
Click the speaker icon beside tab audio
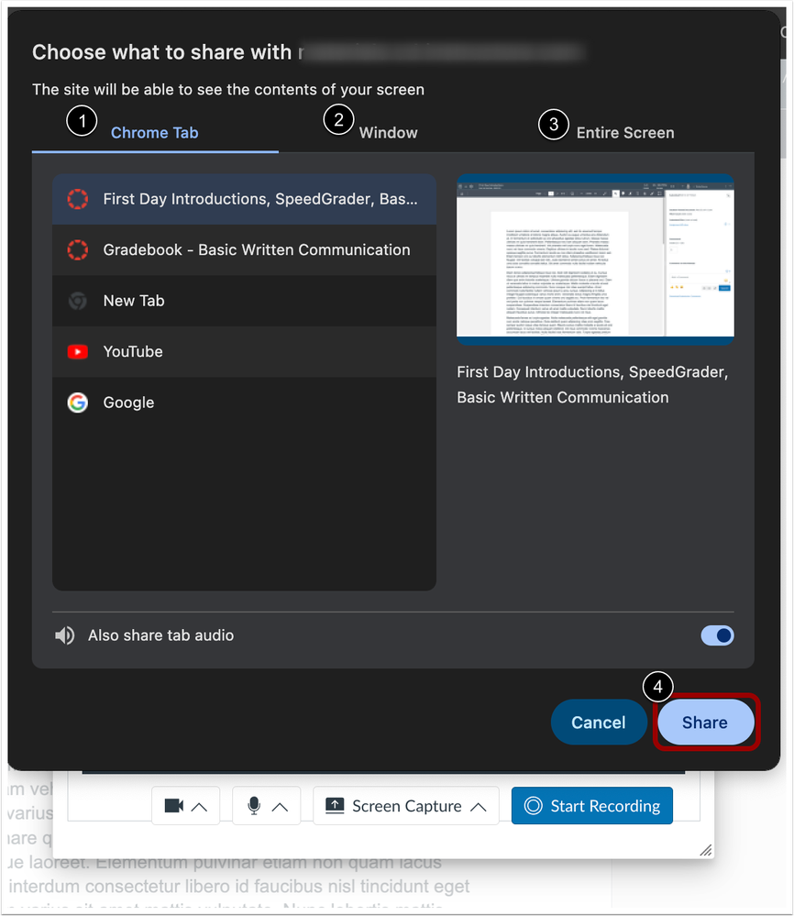(x=65, y=635)
